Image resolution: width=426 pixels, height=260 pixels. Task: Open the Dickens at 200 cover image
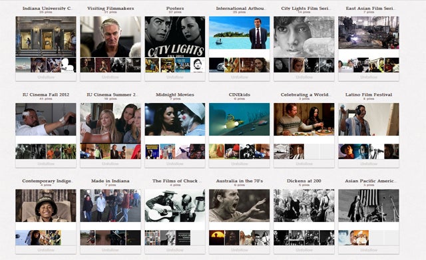tap(304, 205)
